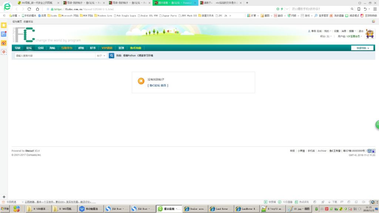The width and height of the screenshot is (379, 213).
Task: Open the yellow star favorites sidebar icon
Action: pos(4,25)
